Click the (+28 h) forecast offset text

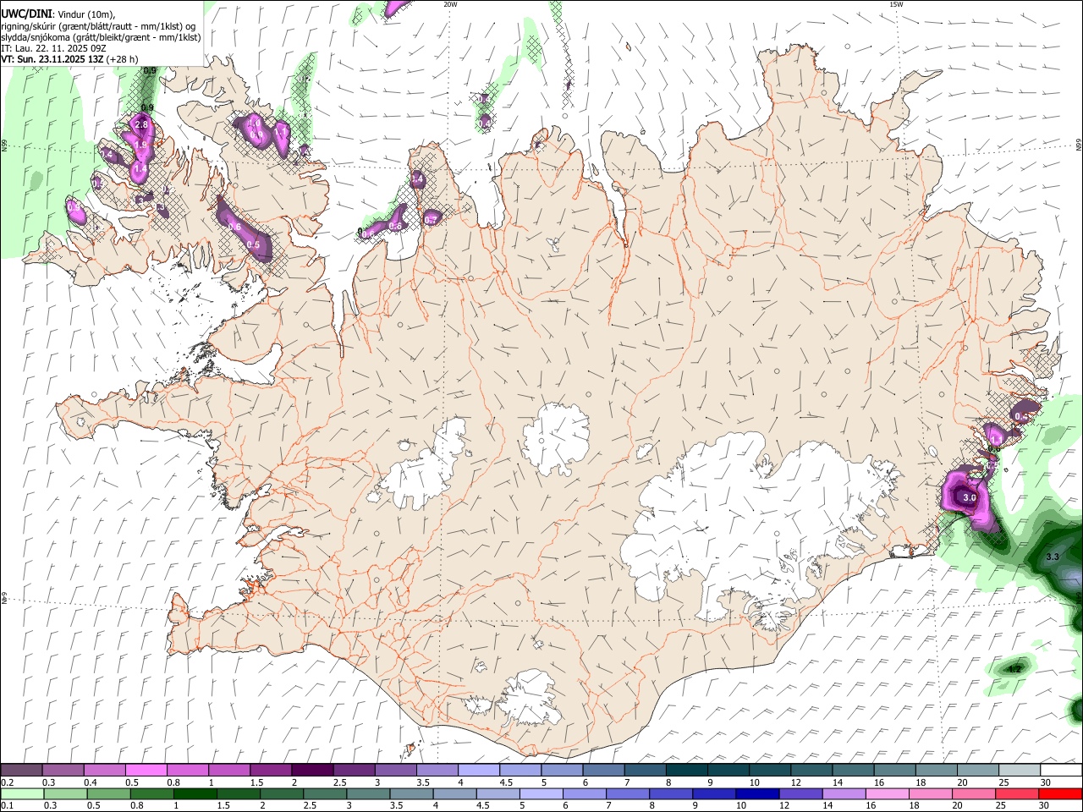123,59
